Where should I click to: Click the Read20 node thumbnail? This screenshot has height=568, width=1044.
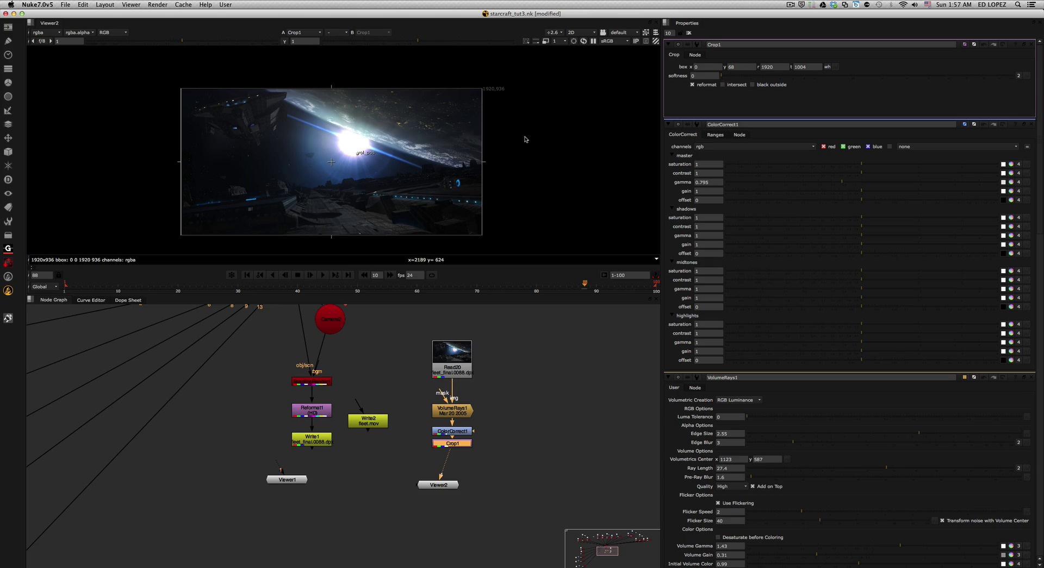point(452,352)
